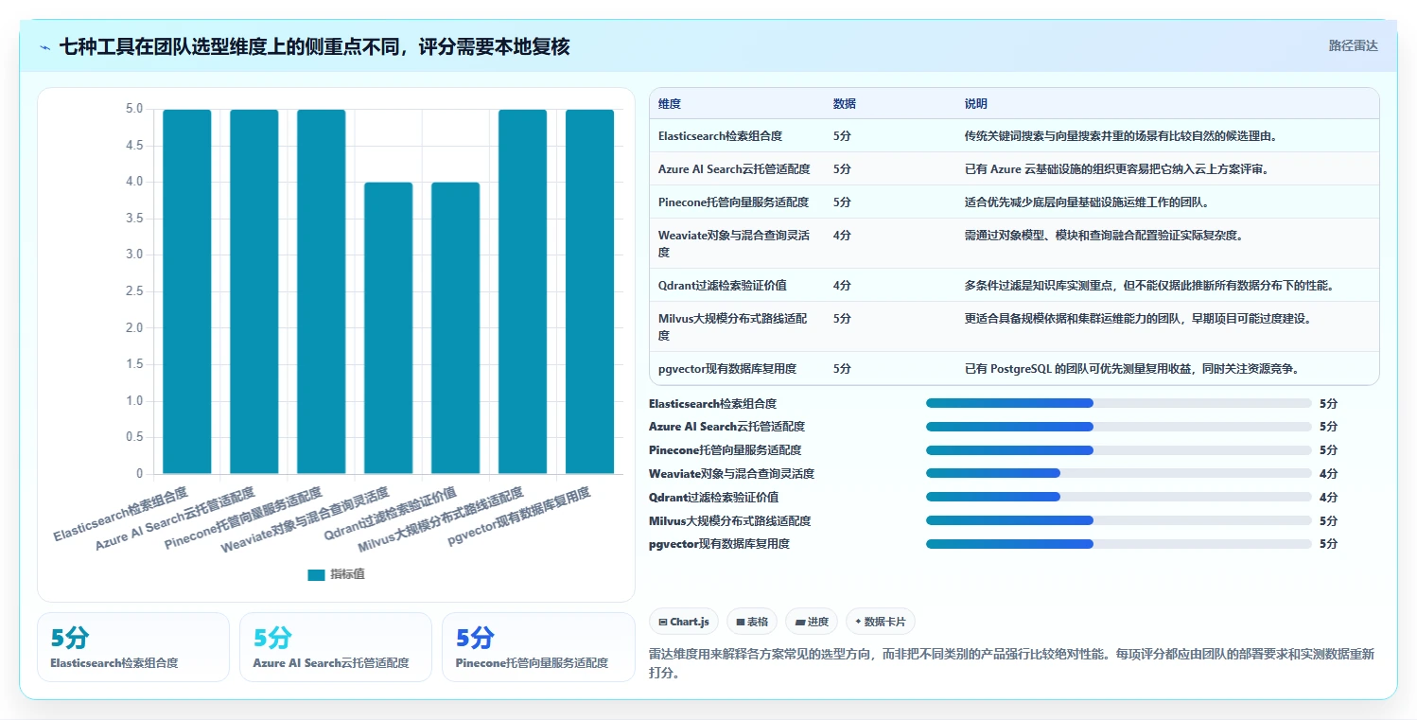The height and width of the screenshot is (720, 1417).
Task: Click the Chart.js chip
Action: pyautogui.click(x=683, y=622)
